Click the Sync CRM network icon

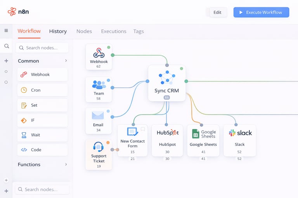[167, 77]
